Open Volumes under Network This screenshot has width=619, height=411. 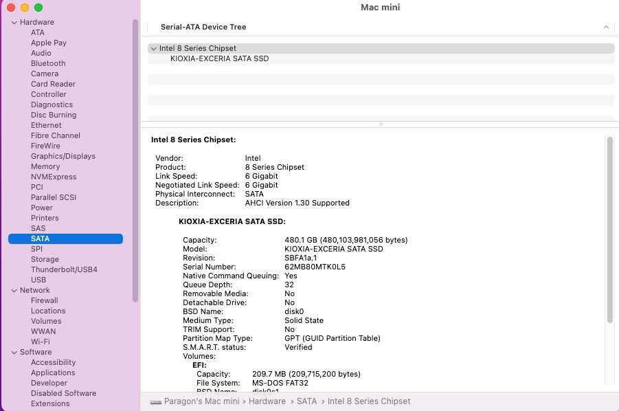point(46,321)
